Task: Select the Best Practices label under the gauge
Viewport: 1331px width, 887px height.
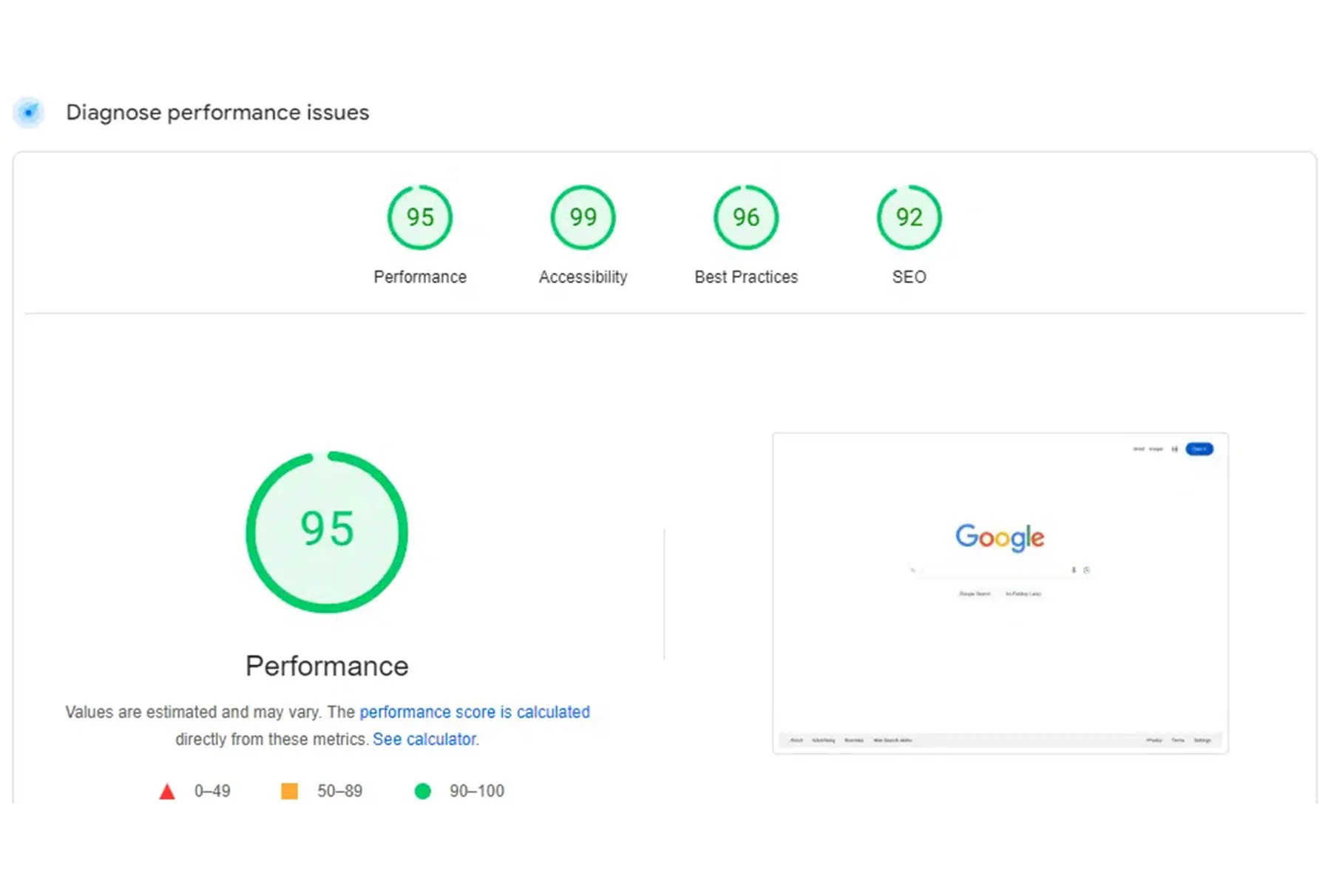Action: coord(745,277)
